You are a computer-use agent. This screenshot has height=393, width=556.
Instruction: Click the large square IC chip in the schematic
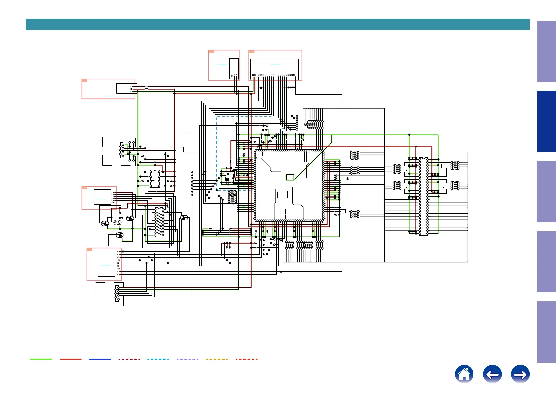tap(289, 185)
